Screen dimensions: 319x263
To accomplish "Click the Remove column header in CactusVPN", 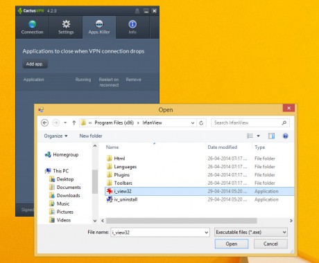I will 133,80.
